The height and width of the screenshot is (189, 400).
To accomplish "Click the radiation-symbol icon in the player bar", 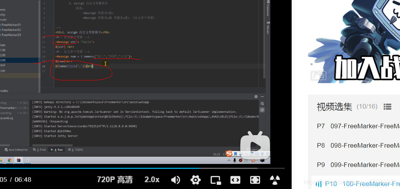I will [275, 180].
